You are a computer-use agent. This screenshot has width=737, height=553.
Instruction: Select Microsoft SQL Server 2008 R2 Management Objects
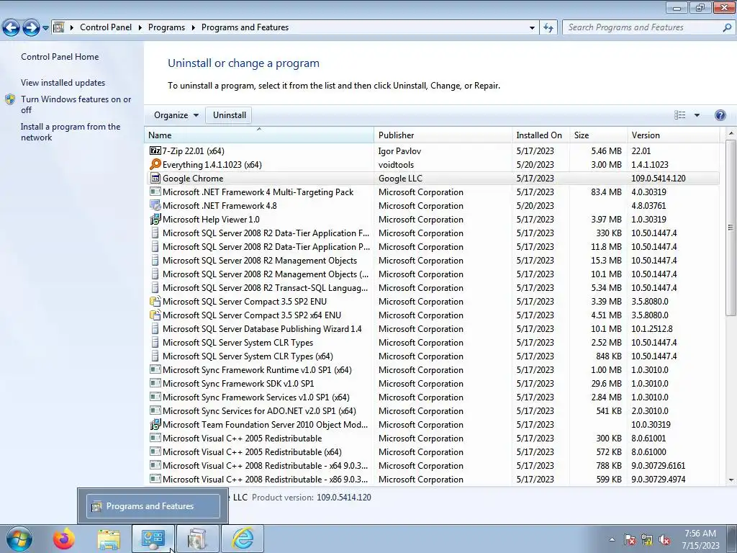[x=259, y=261]
